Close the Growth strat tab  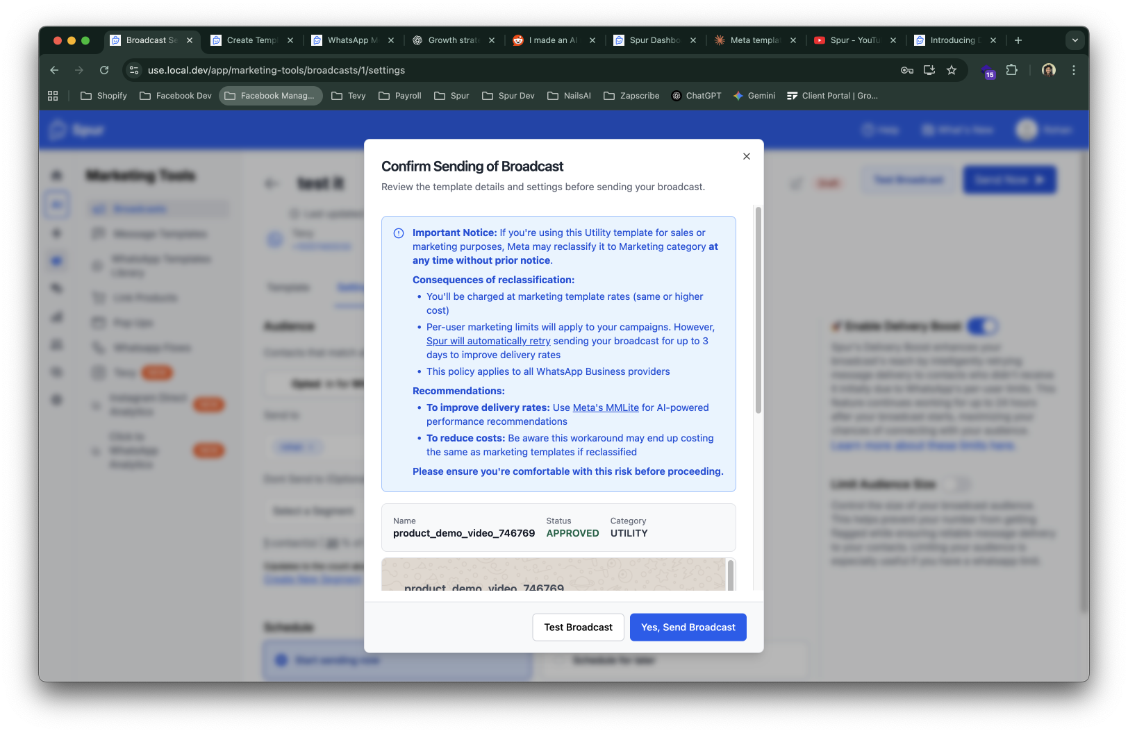492,40
